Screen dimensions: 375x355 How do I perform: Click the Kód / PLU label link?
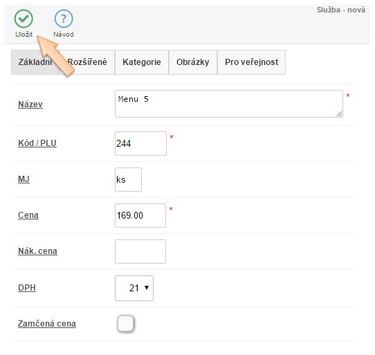click(x=37, y=143)
